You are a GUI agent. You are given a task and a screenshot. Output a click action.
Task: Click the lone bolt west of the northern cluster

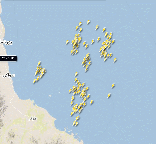click(67, 42)
